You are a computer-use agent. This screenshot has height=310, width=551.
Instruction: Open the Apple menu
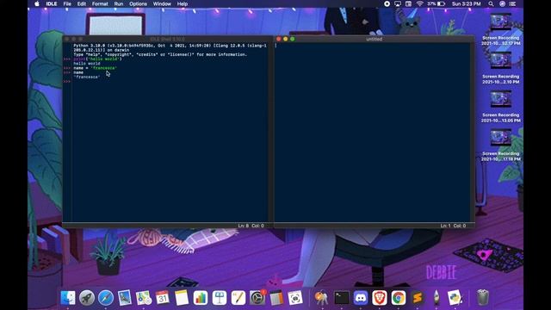click(37, 3)
